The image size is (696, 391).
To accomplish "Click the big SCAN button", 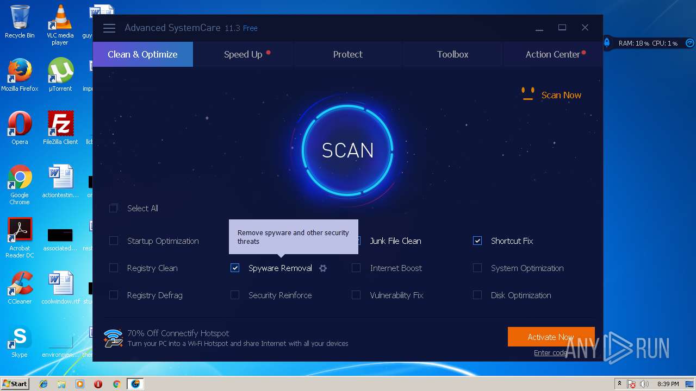I will [x=347, y=150].
